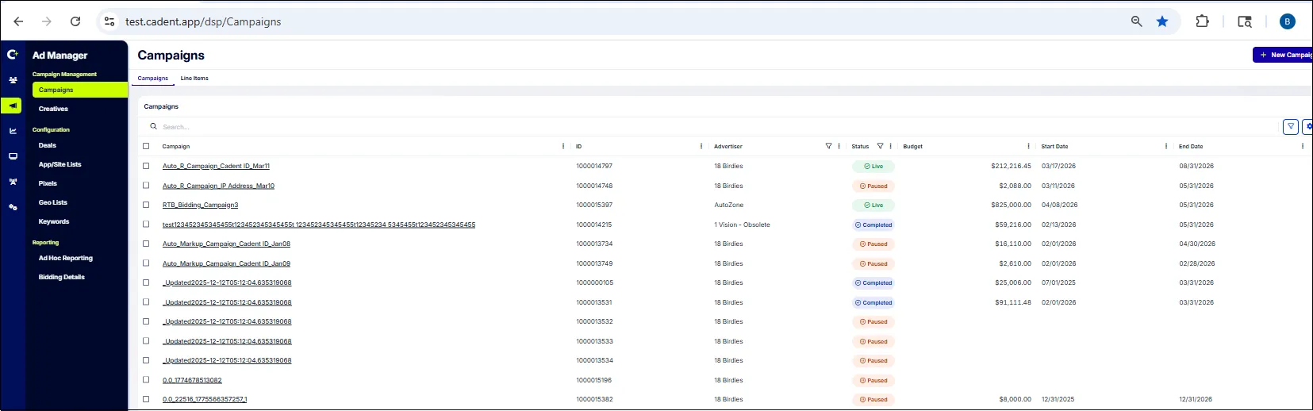Click the site info icon beside the URL
Viewport: 1313px width, 411px height.
point(110,21)
